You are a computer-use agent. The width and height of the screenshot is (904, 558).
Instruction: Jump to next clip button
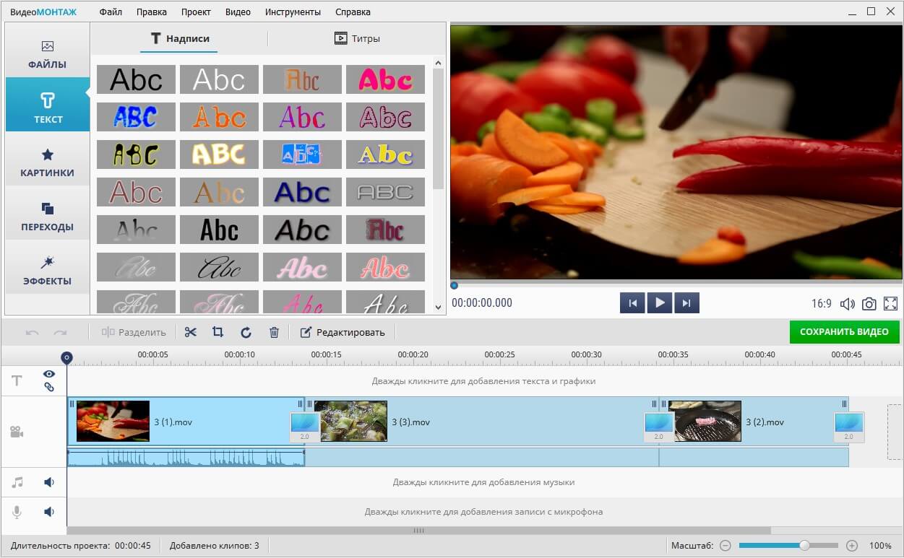(x=686, y=303)
